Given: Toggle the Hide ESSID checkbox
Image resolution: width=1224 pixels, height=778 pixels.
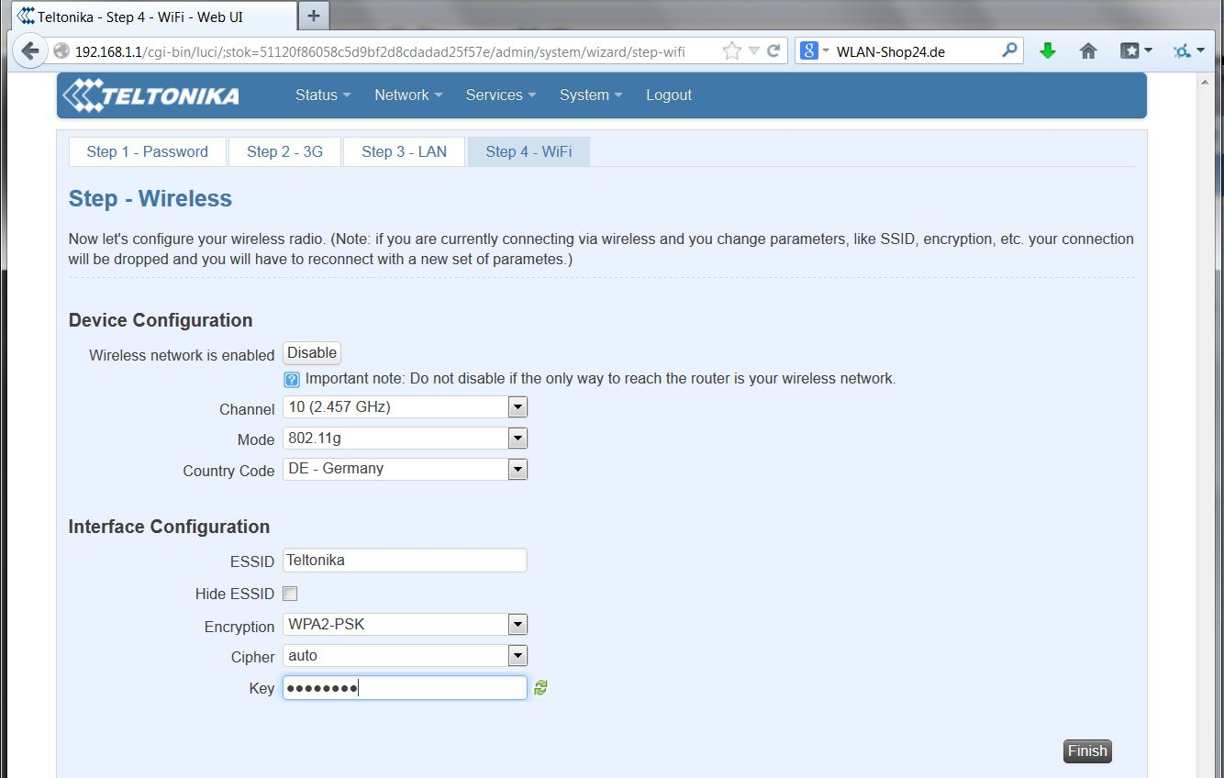Looking at the screenshot, I should (290, 594).
